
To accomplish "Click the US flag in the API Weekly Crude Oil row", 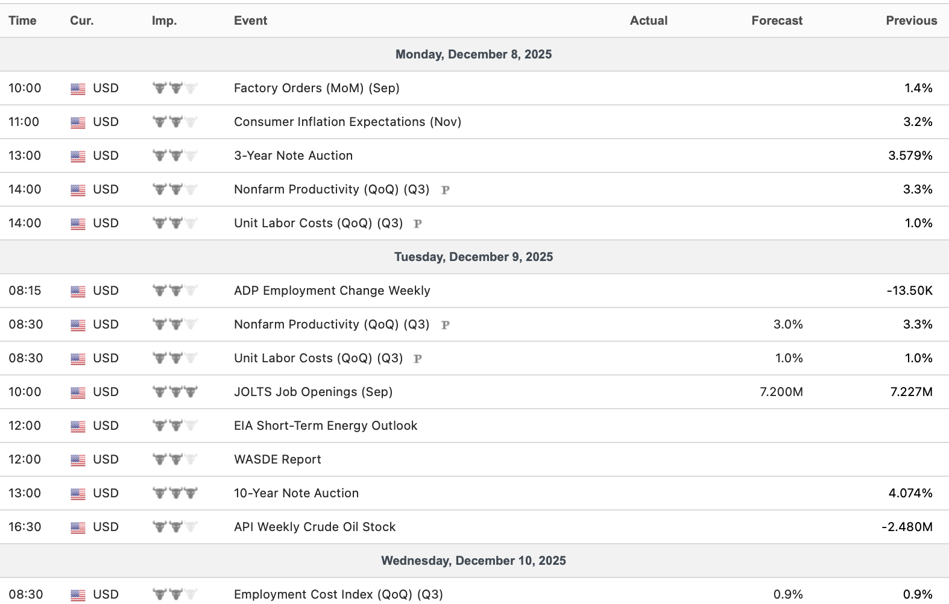I will tap(78, 527).
